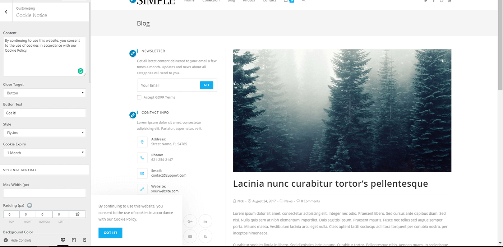This screenshot has width=503, height=247.
Task: Click the yourwebsite.com link
Action: pyautogui.click(x=165, y=191)
